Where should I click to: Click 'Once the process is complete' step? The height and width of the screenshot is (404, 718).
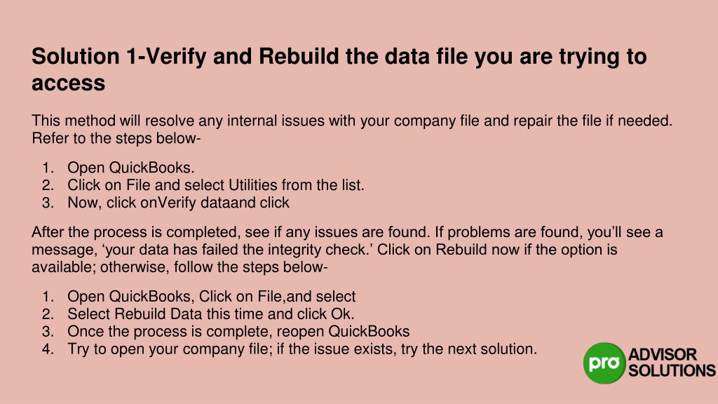pos(238,331)
